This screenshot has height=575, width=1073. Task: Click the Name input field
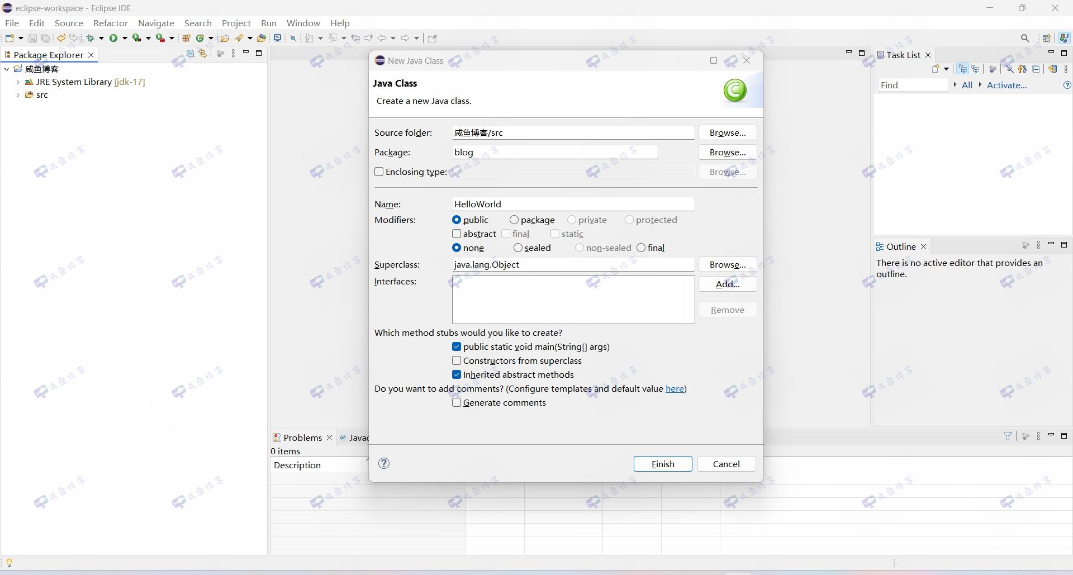point(573,204)
